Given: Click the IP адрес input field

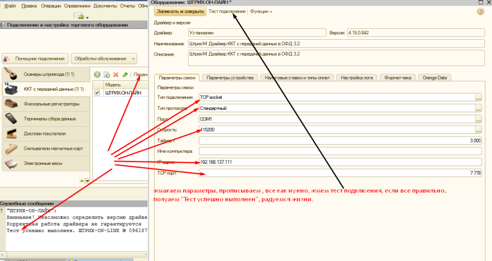Looking at the screenshot, I should coord(340,162).
